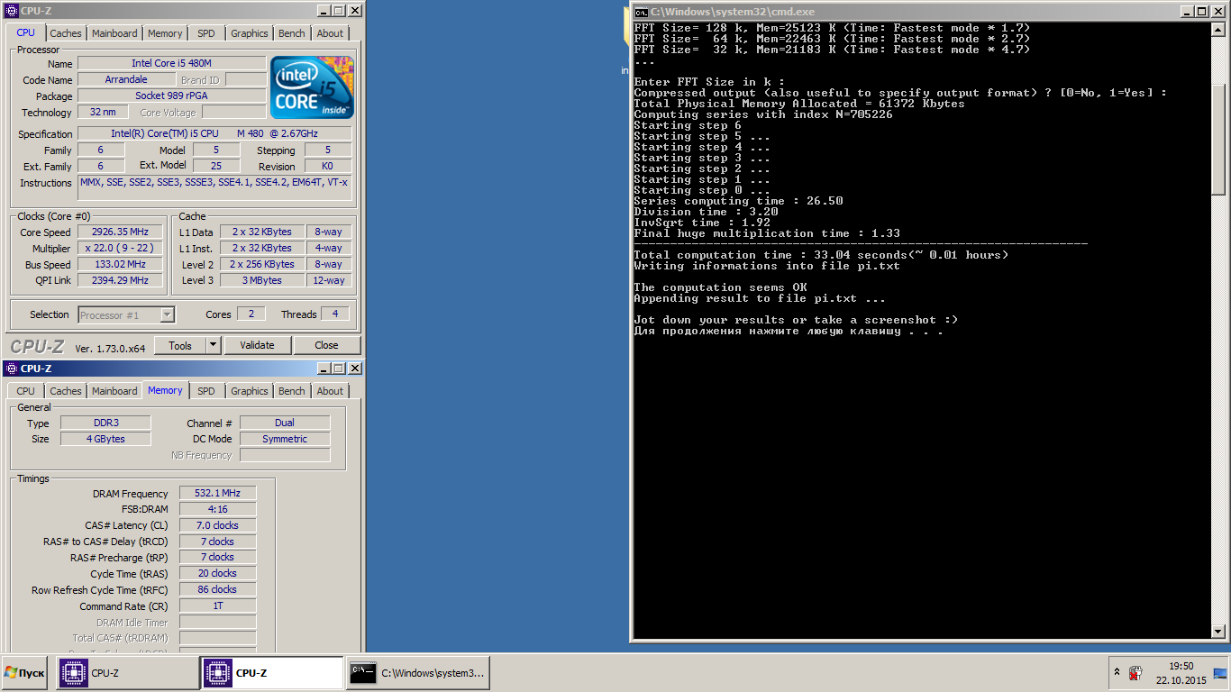Click the memory Type value 'DDR3'

click(105, 423)
